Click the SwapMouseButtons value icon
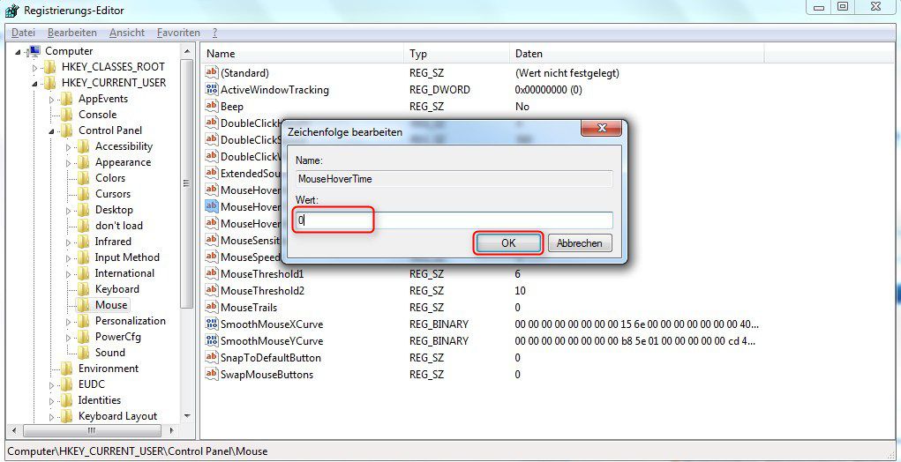This screenshot has height=462, width=901. [x=212, y=374]
